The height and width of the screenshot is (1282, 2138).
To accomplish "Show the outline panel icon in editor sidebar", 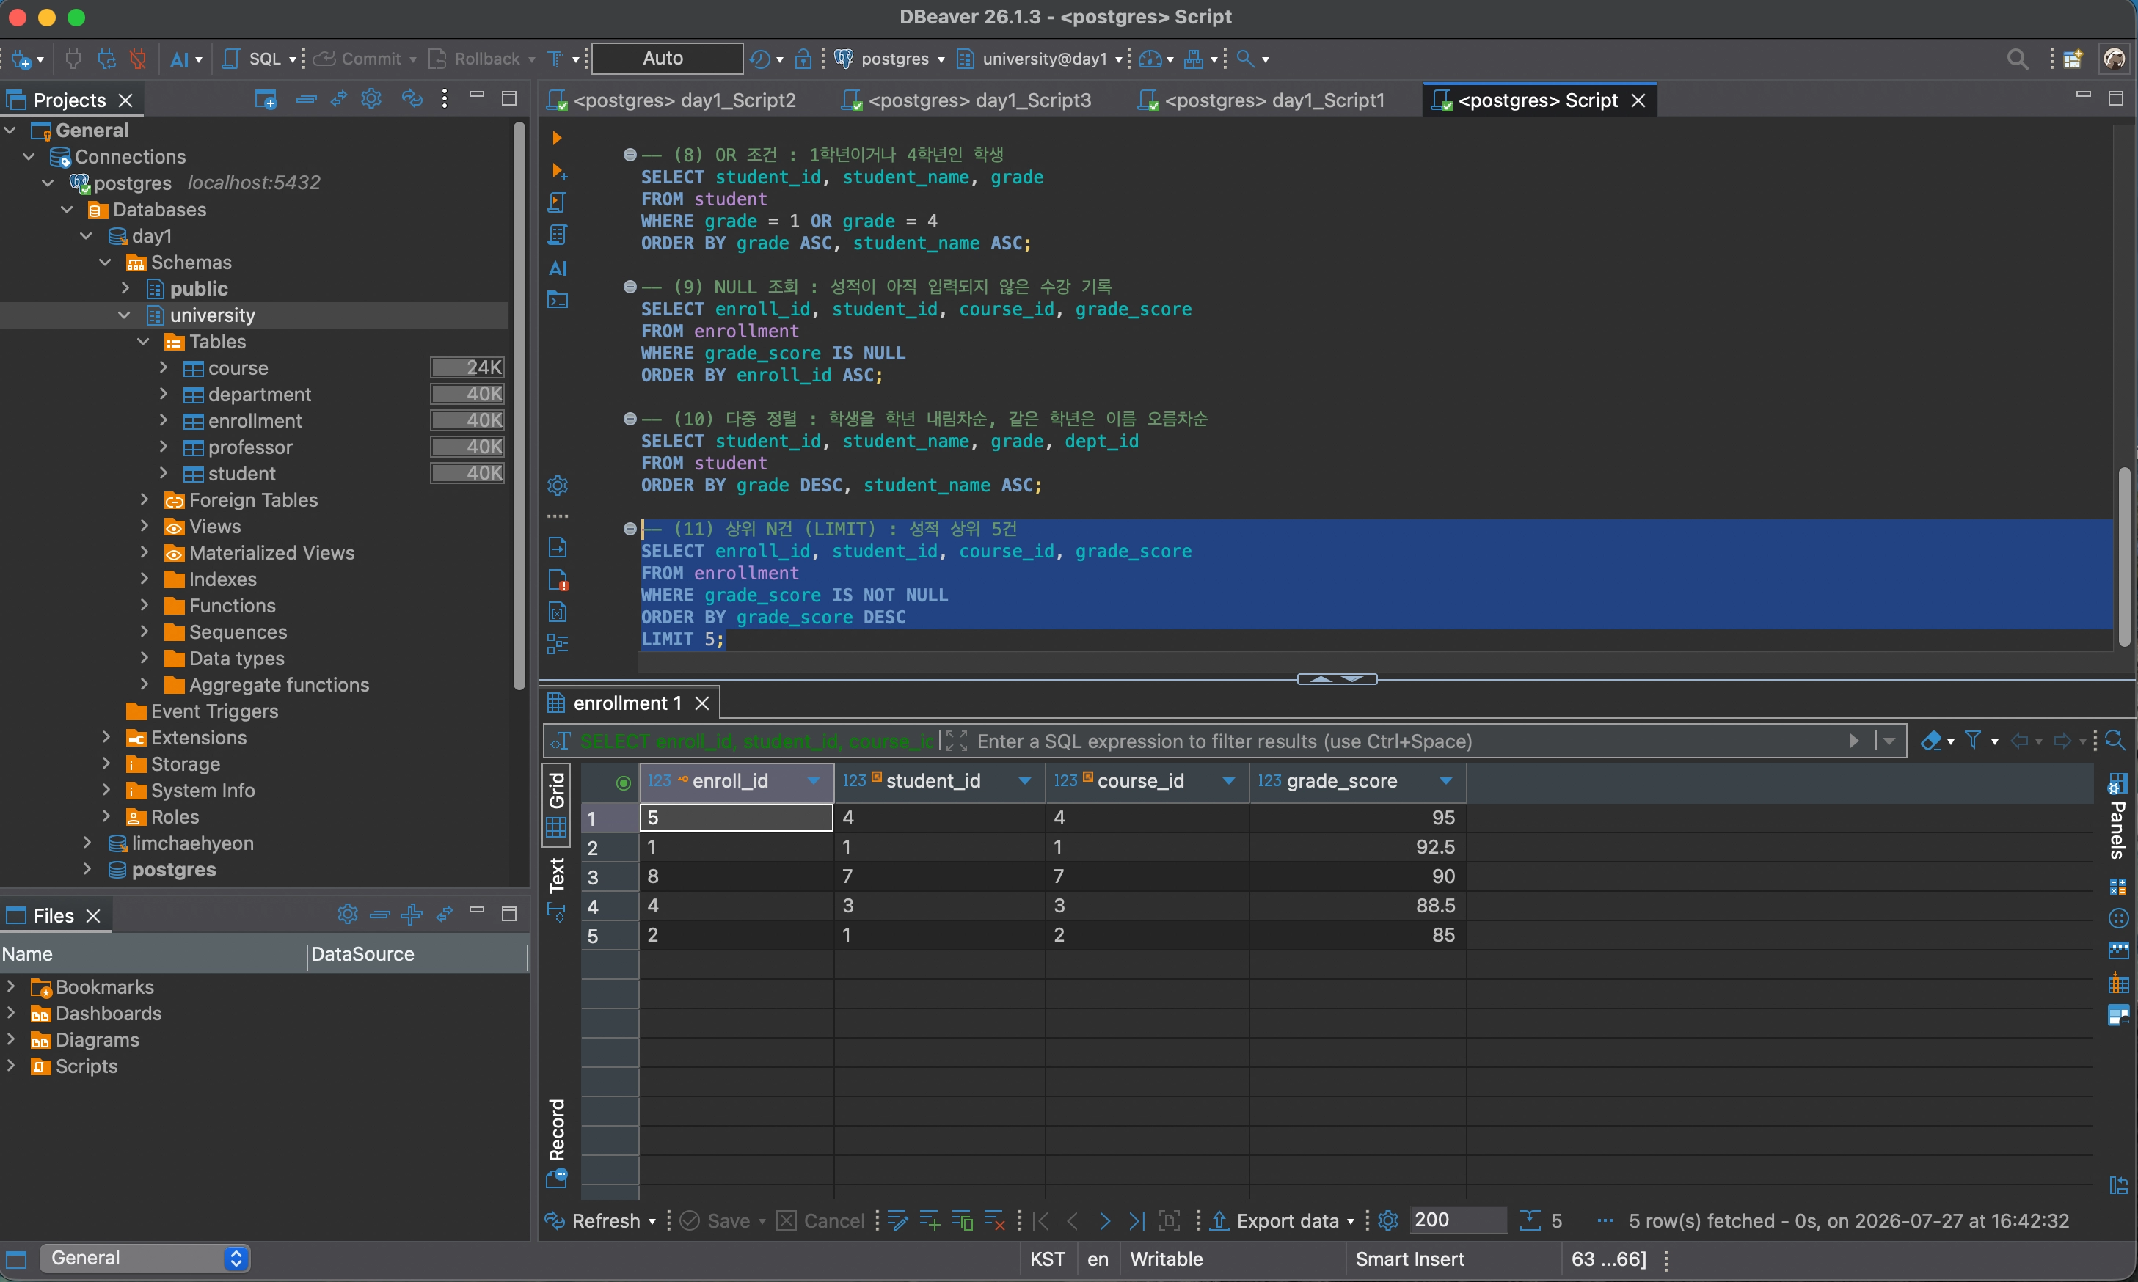I will (558, 645).
